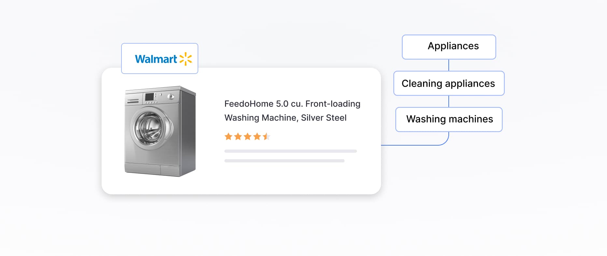Choose the Washing machines category box
607x256 pixels.
coord(449,119)
